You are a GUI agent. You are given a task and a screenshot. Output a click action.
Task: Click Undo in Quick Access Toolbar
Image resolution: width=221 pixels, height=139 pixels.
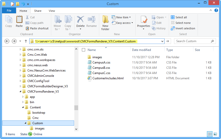pyautogui.click(x=23, y=4)
